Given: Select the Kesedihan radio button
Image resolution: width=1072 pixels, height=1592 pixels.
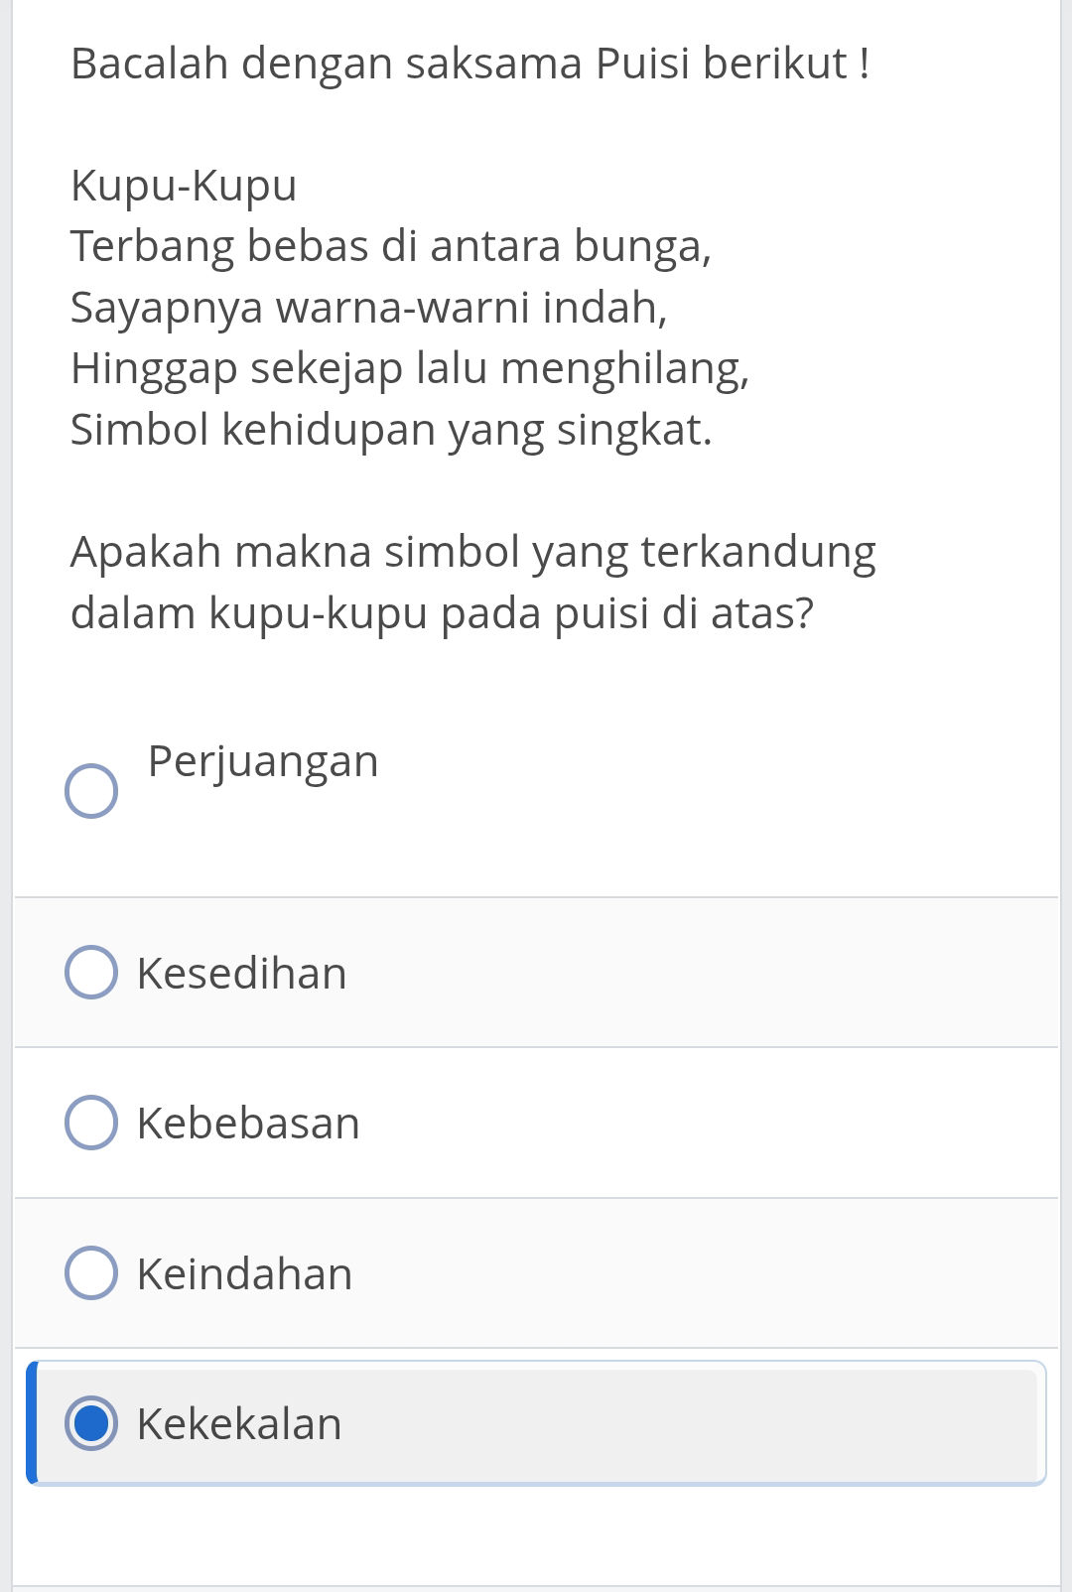Looking at the screenshot, I should point(92,974).
